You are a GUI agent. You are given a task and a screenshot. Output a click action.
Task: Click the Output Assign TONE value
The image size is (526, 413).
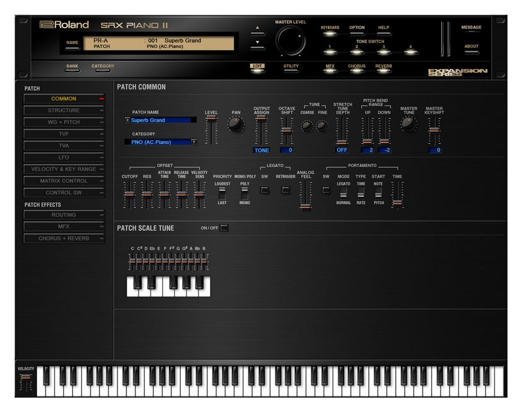coord(262,150)
